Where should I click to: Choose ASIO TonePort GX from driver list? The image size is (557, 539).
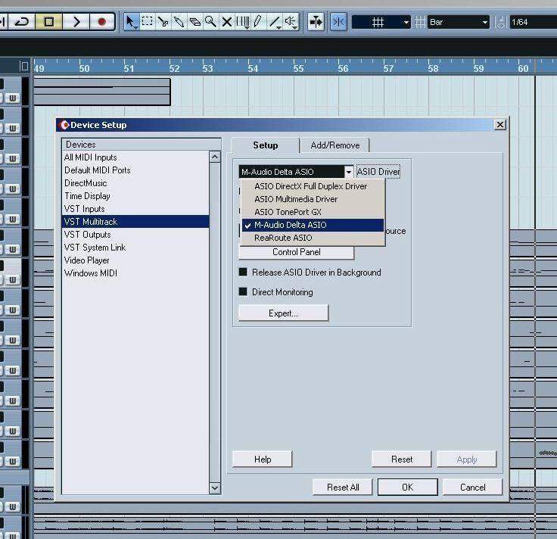288,212
